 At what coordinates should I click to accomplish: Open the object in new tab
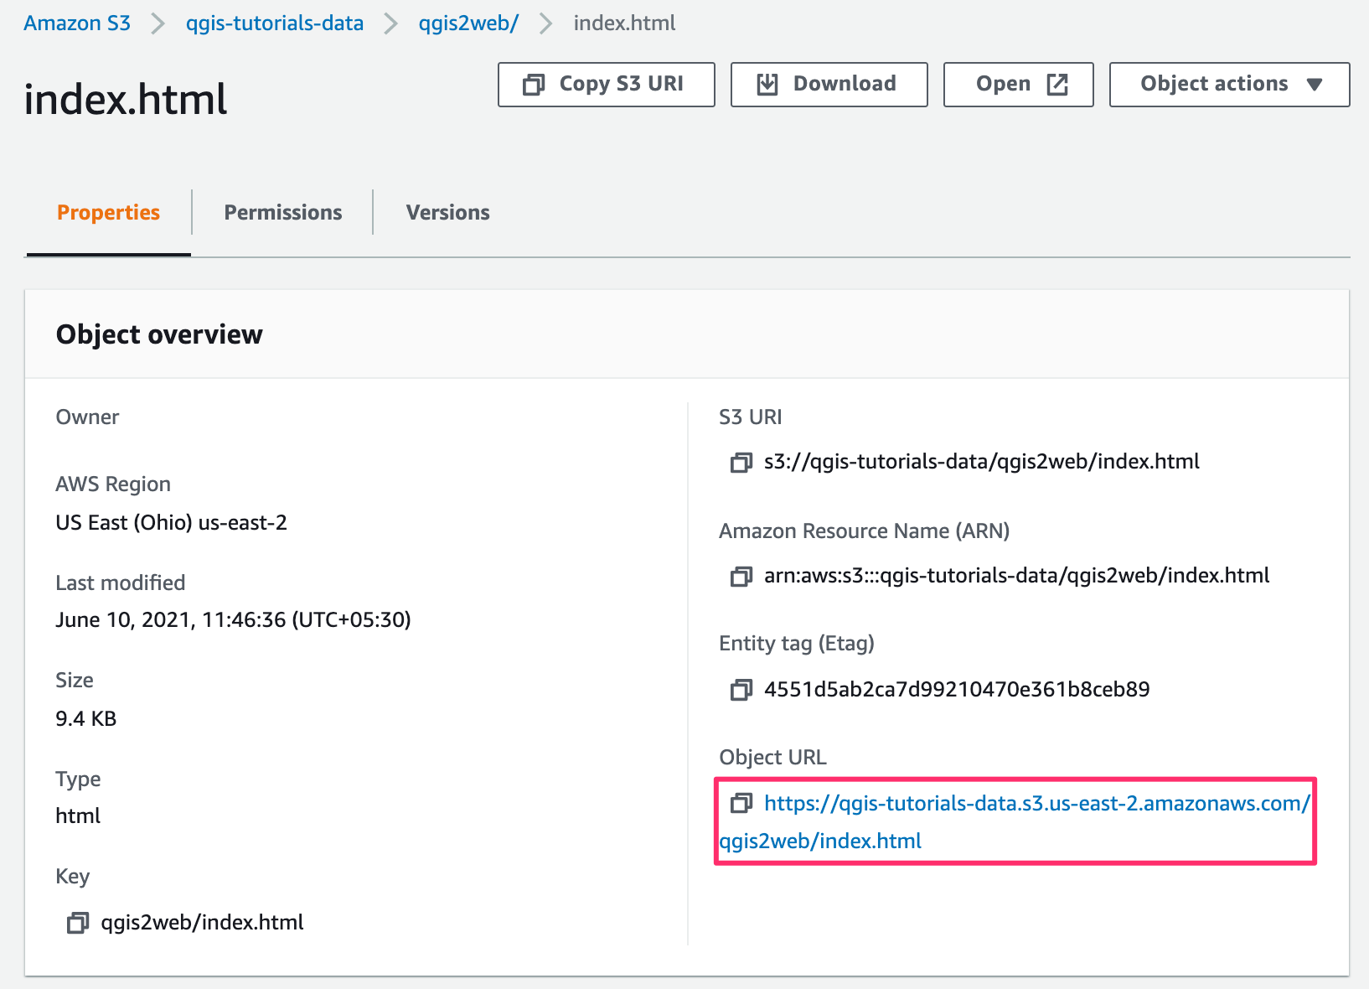point(1018,85)
